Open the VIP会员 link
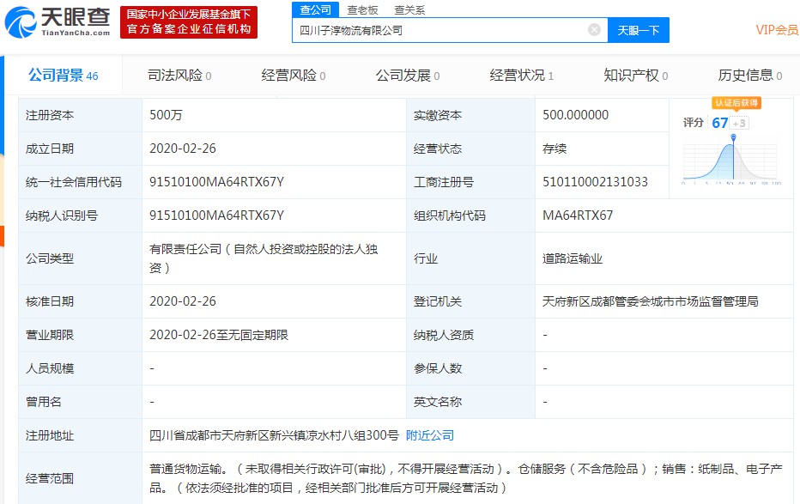800x504 pixels. pyautogui.click(x=777, y=30)
